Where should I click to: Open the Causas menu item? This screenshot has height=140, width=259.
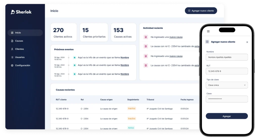19,41
